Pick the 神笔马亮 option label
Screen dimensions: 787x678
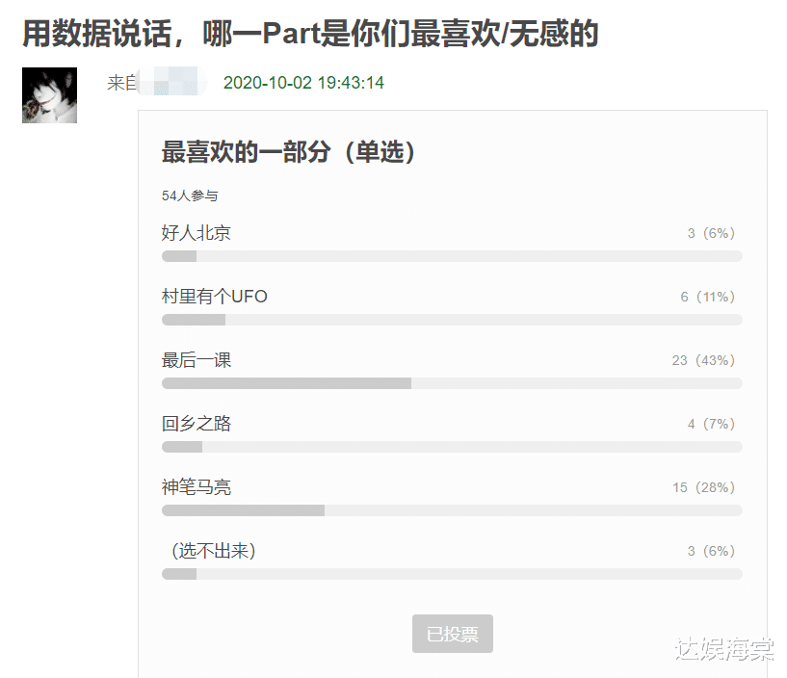click(197, 487)
